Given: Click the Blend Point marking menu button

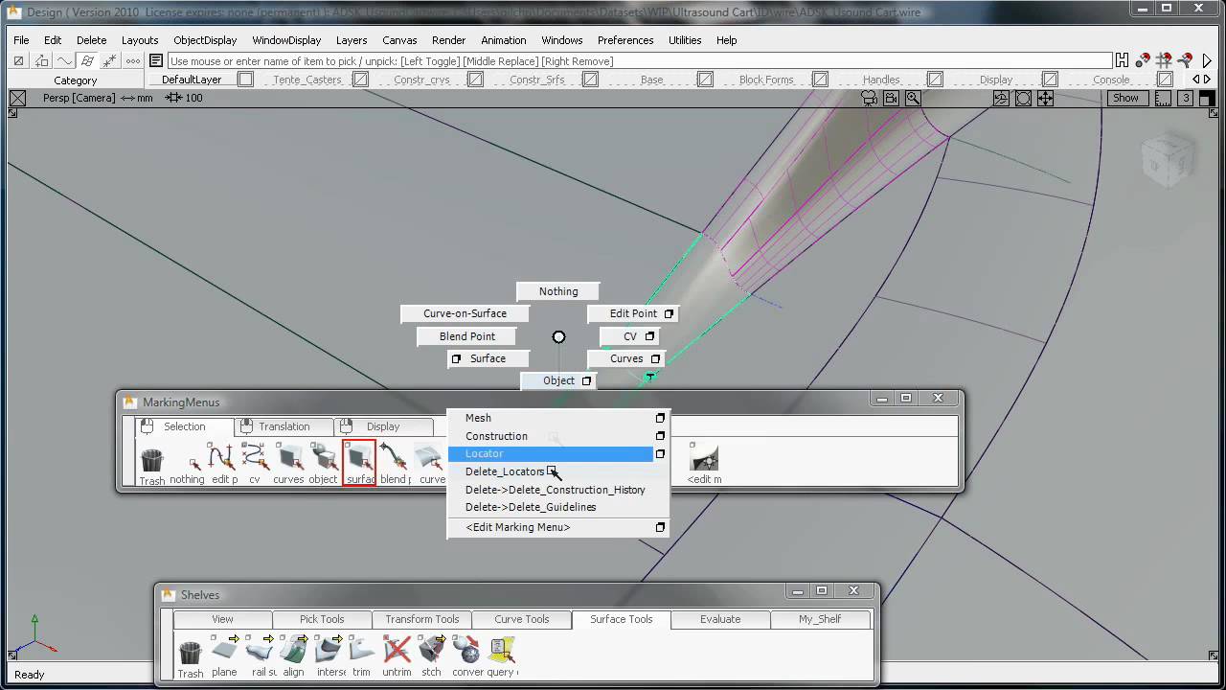Looking at the screenshot, I should click(467, 336).
